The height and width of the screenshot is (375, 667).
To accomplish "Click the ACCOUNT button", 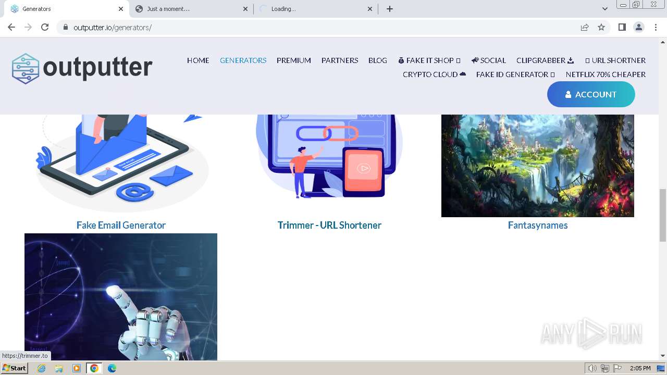I will (591, 94).
